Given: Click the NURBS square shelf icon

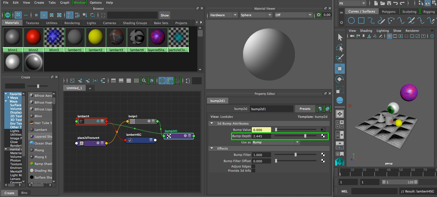Looking at the screenshot, I should pyautogui.click(x=361, y=21).
